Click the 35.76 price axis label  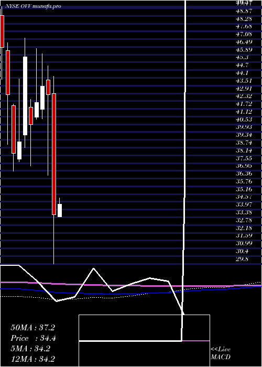tap(244, 181)
